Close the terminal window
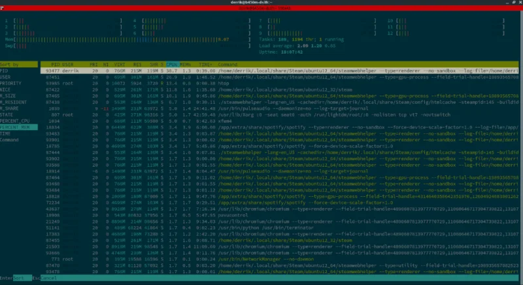 point(520,3)
